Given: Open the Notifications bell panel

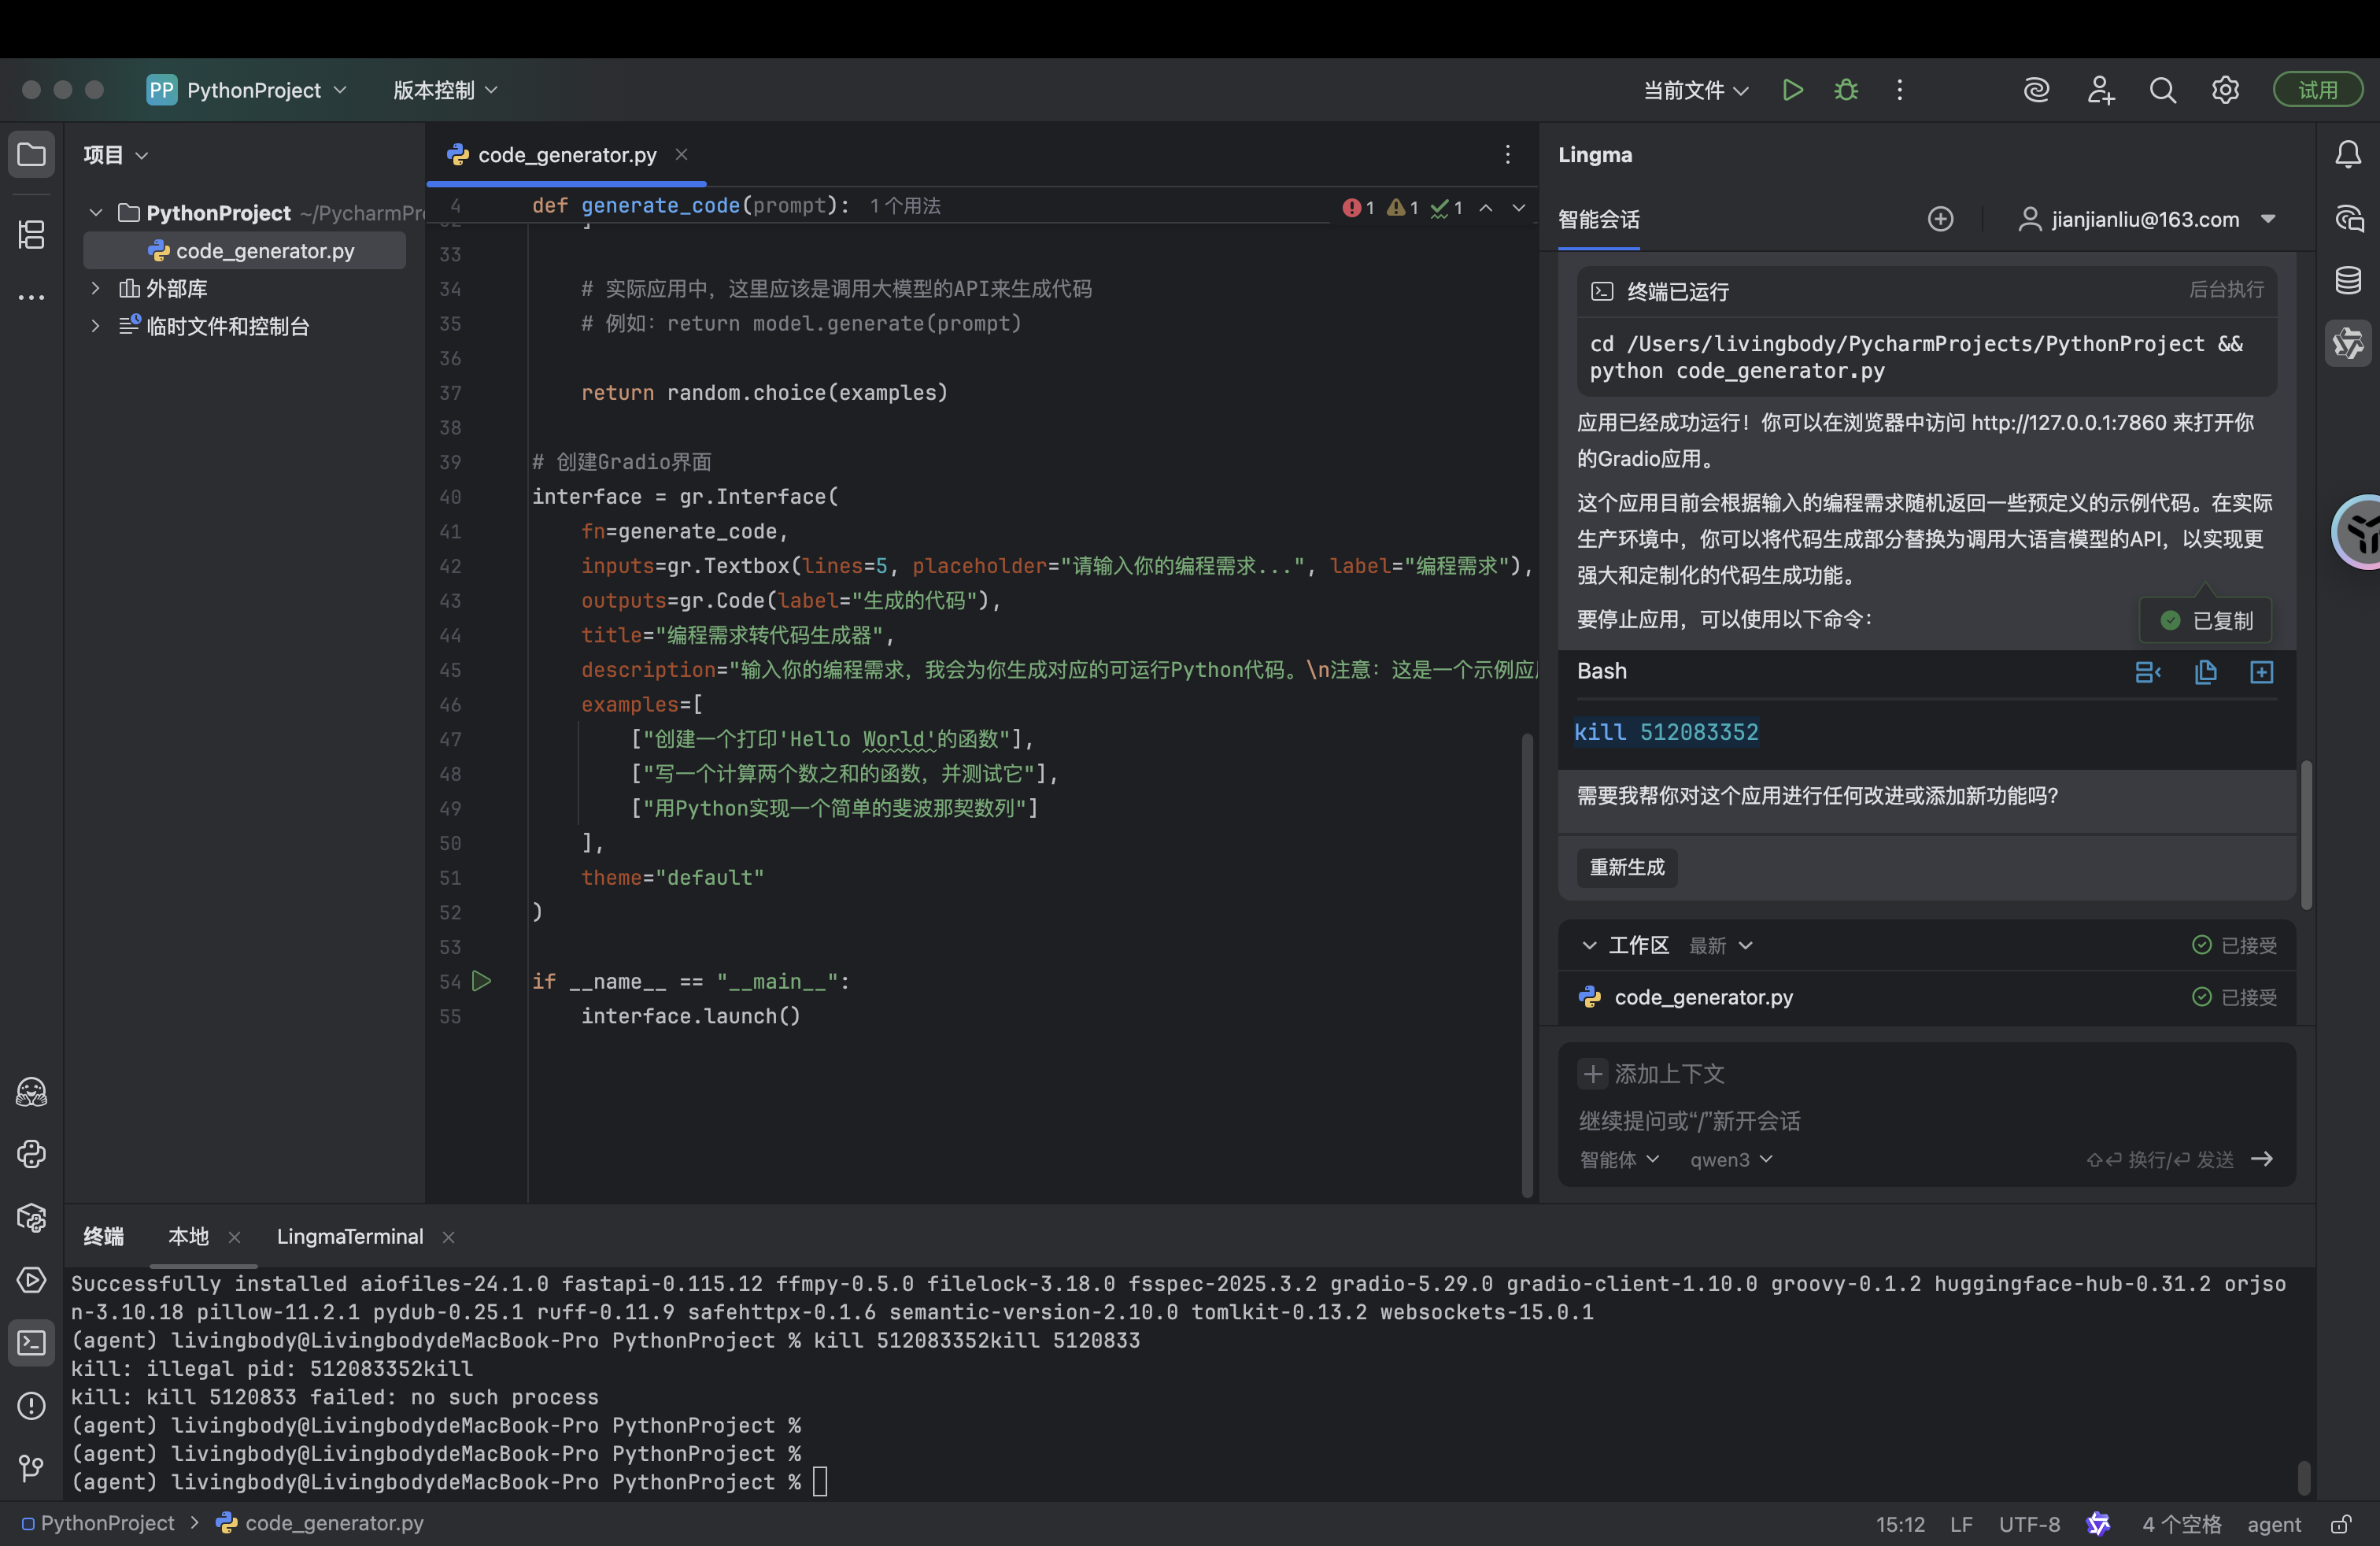Looking at the screenshot, I should (2348, 154).
